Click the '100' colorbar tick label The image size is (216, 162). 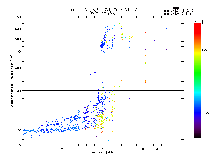pos(204,50)
